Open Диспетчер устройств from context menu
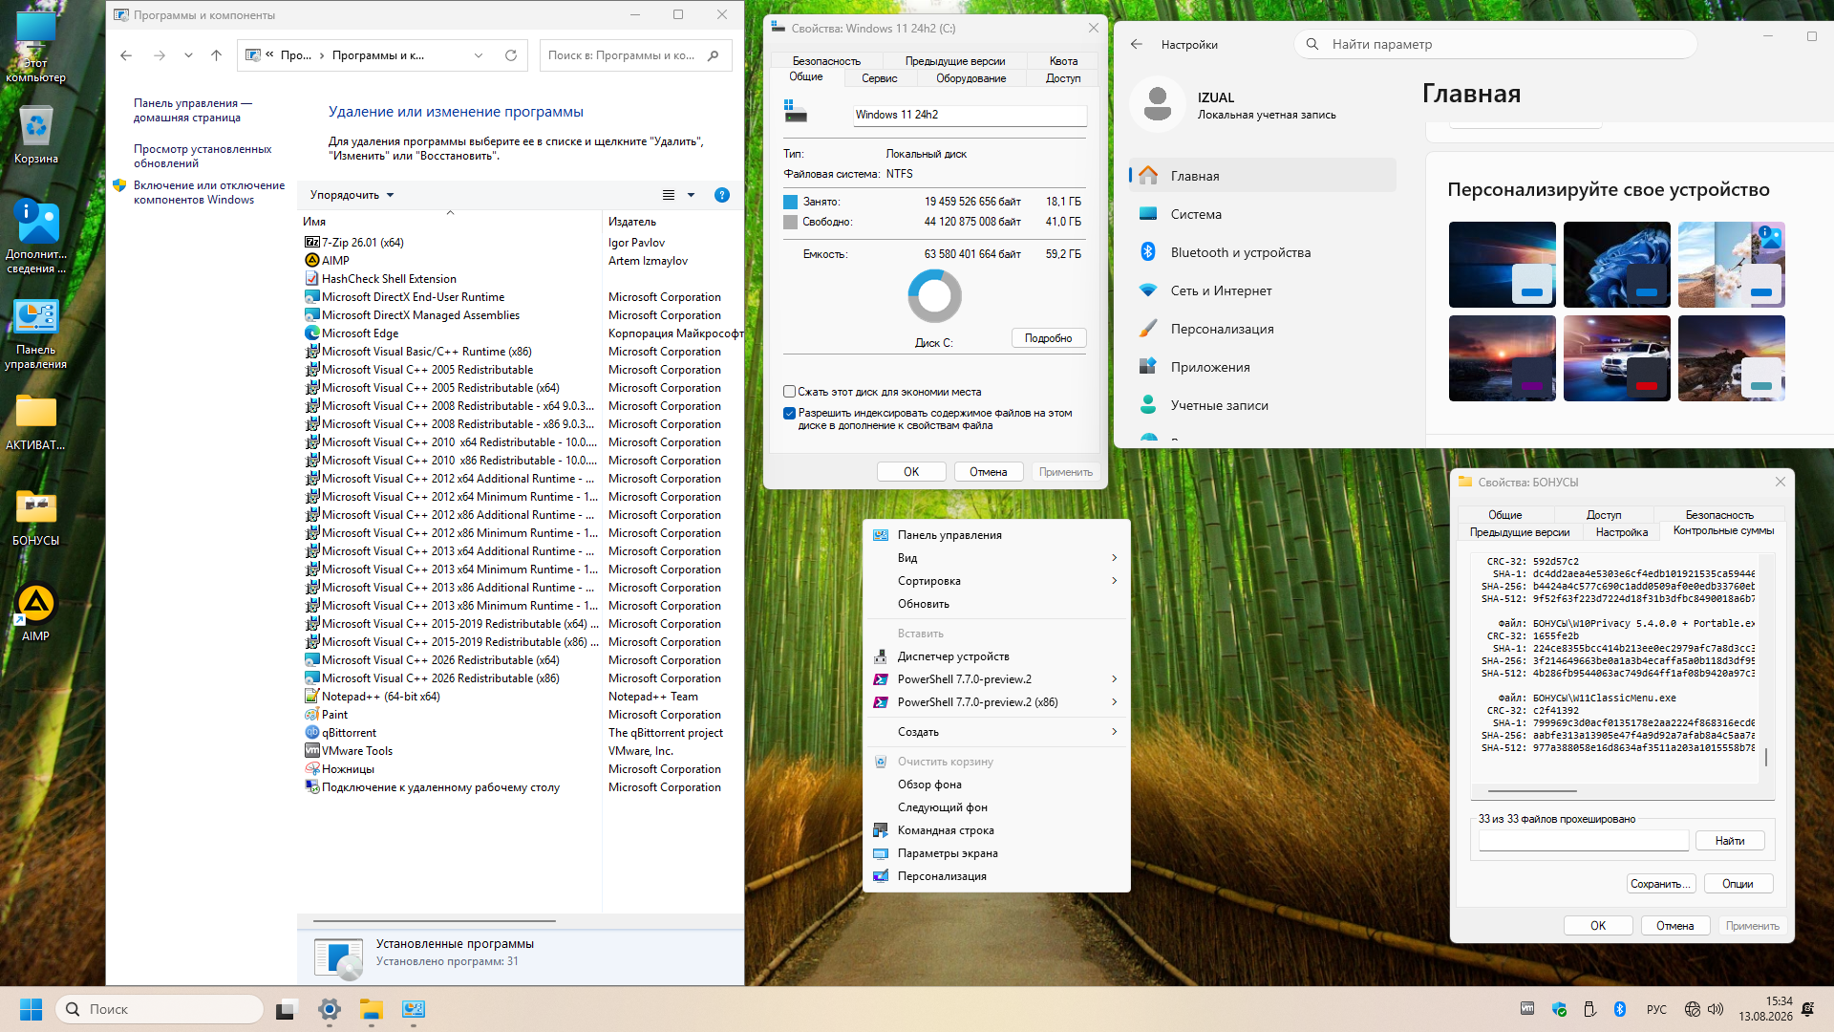The height and width of the screenshot is (1032, 1834). [x=996, y=656]
